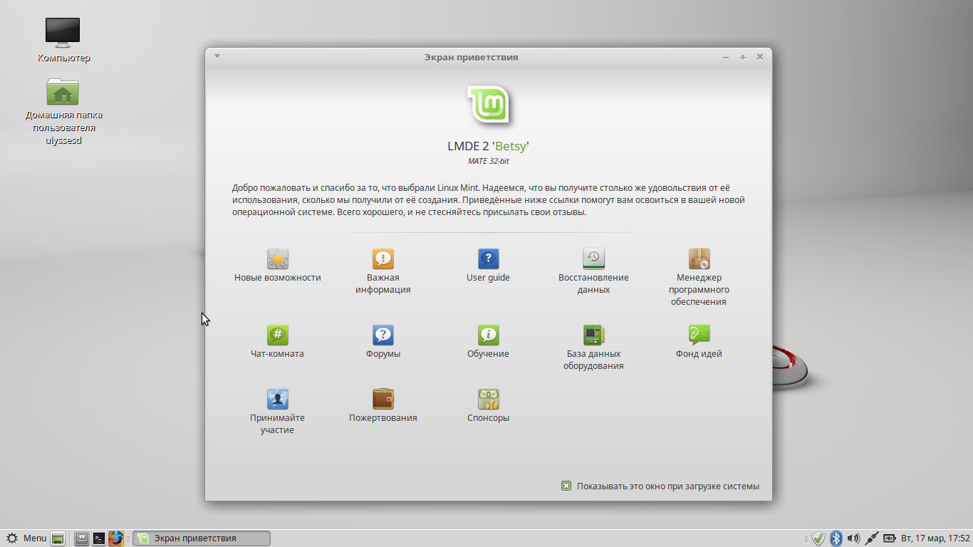The height and width of the screenshot is (547, 973).
Task: Open the donations page (Пожертвования)
Action: [x=383, y=400]
